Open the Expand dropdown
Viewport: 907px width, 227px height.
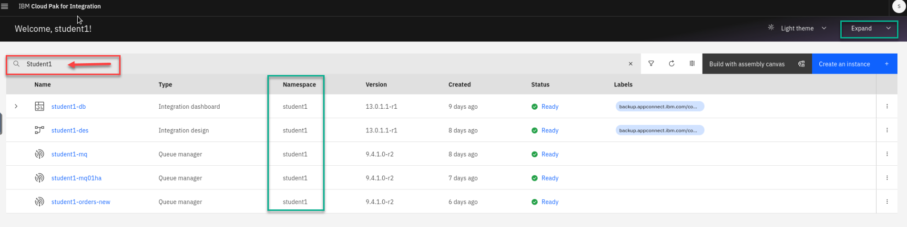(869, 28)
